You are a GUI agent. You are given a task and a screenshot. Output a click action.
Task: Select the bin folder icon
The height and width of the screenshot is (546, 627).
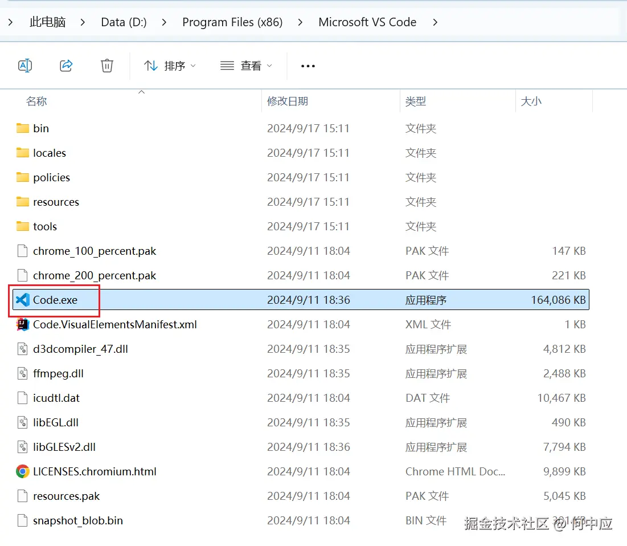pos(22,128)
